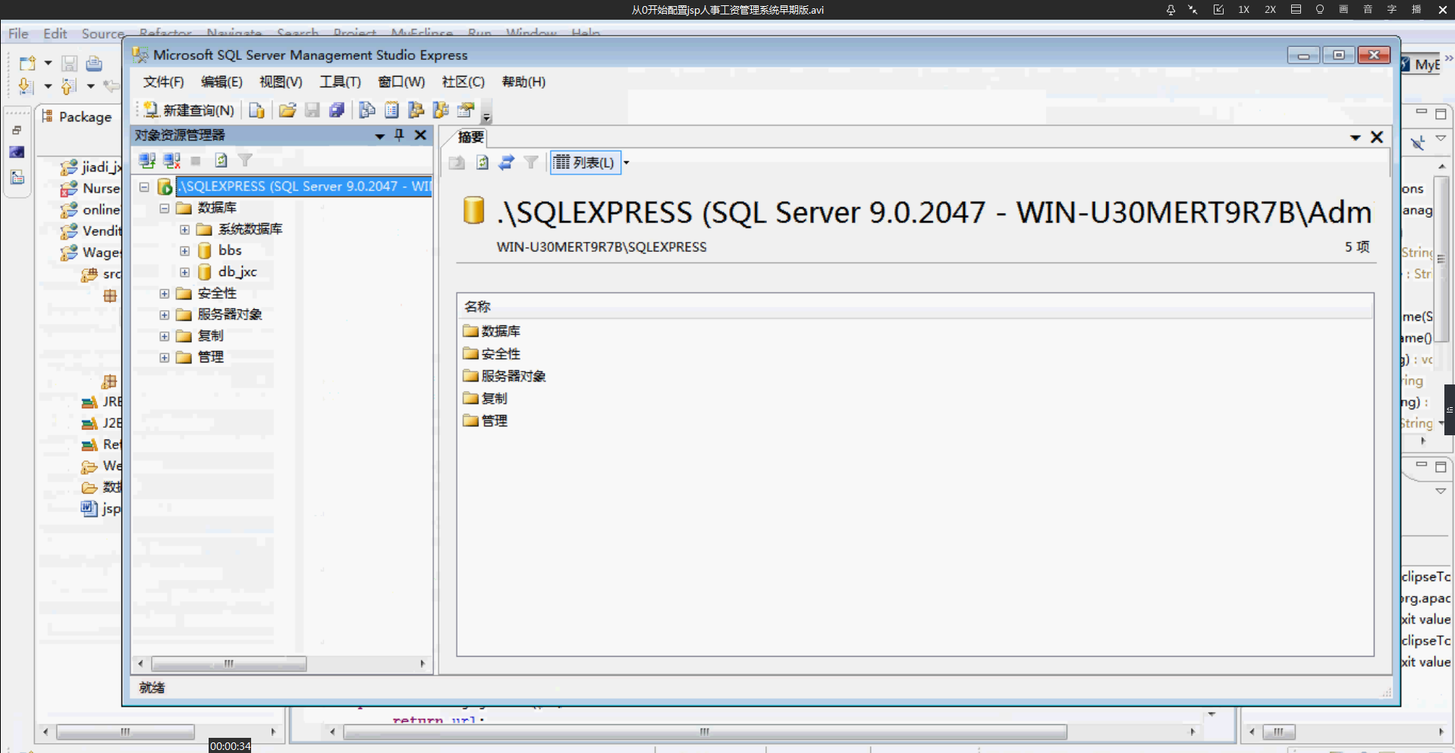This screenshot has width=1455, height=753.
Task: Click the 新建查询(N) new query button
Action: click(x=189, y=110)
